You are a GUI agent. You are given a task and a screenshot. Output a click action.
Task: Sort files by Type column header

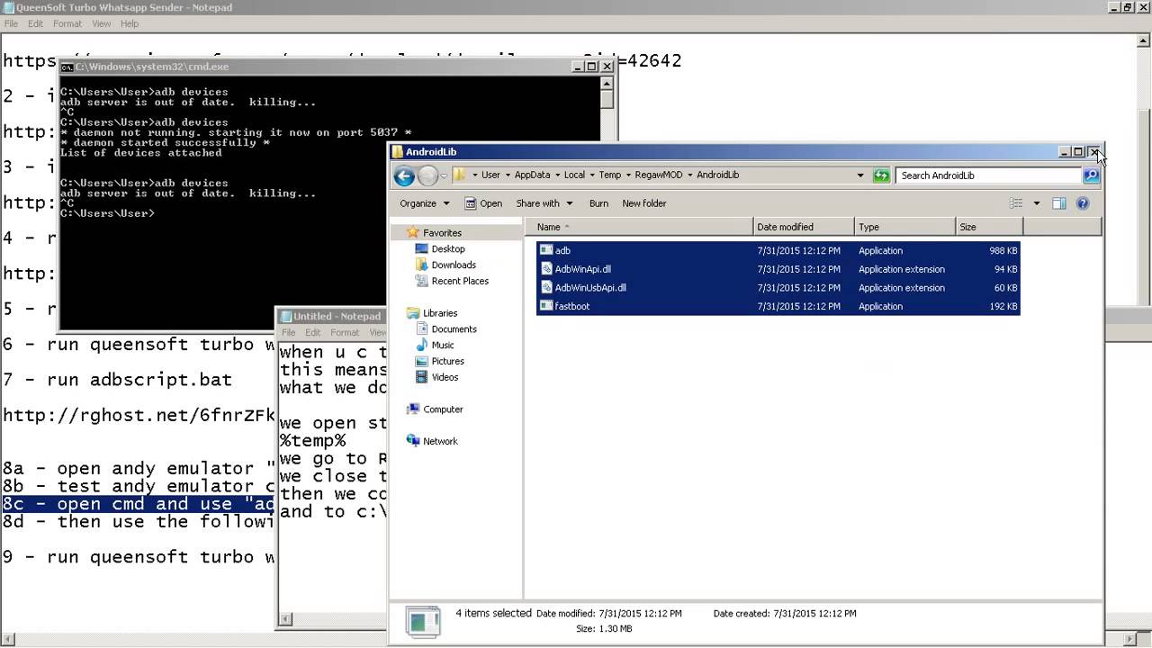(x=904, y=227)
